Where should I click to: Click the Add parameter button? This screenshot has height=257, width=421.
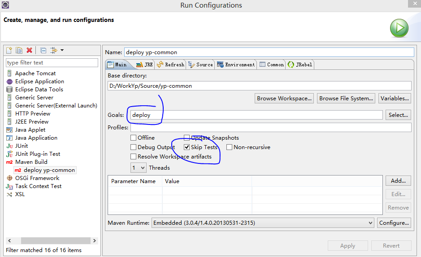tap(398, 180)
